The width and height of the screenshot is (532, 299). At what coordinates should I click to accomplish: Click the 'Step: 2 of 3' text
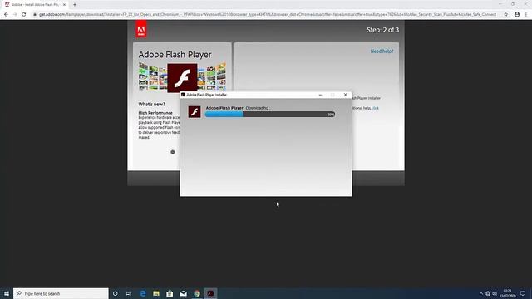coord(382,30)
